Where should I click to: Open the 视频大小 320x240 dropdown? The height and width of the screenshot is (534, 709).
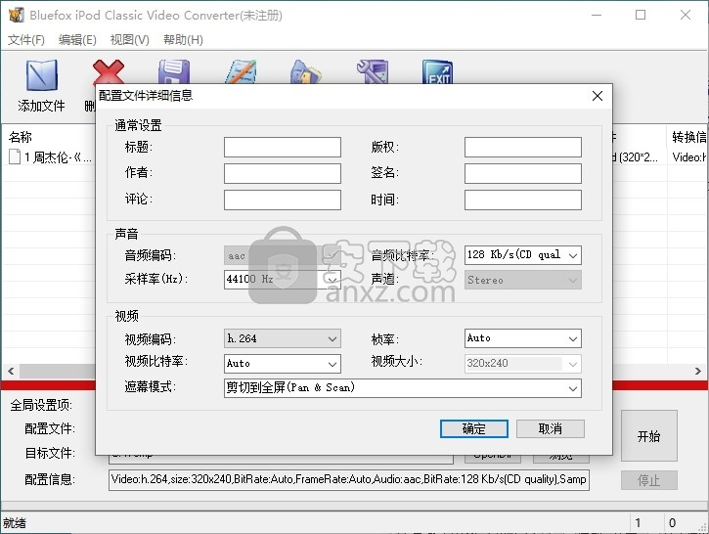tap(523, 364)
